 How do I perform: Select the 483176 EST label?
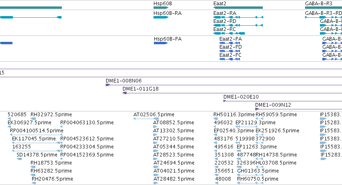223,139
